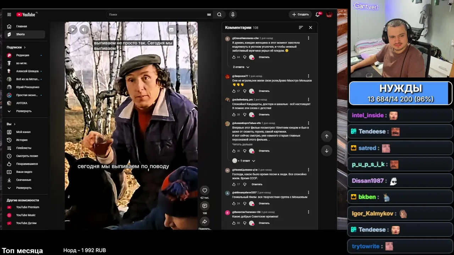
Task: Open YouTube notifications bell
Action: (318, 15)
